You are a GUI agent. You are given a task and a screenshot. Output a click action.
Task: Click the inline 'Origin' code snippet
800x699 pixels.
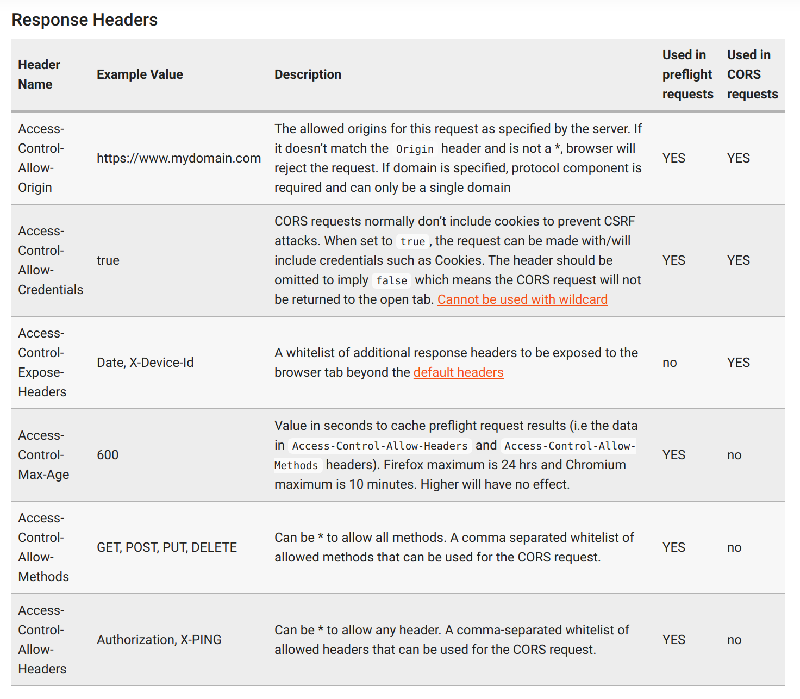pyautogui.click(x=415, y=149)
